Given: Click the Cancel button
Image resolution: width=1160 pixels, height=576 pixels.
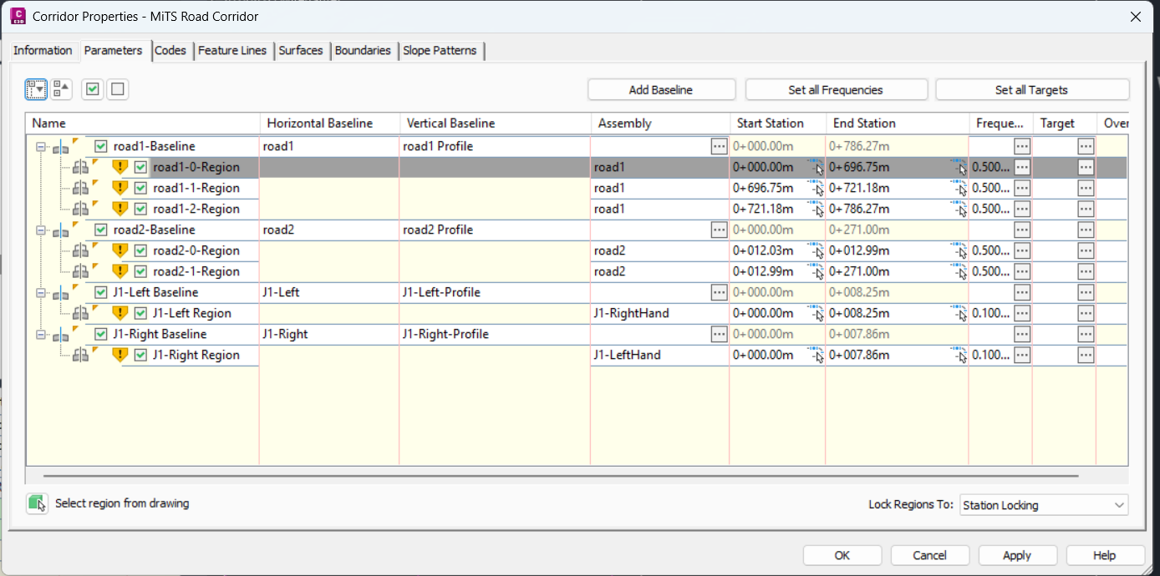Looking at the screenshot, I should 930,555.
